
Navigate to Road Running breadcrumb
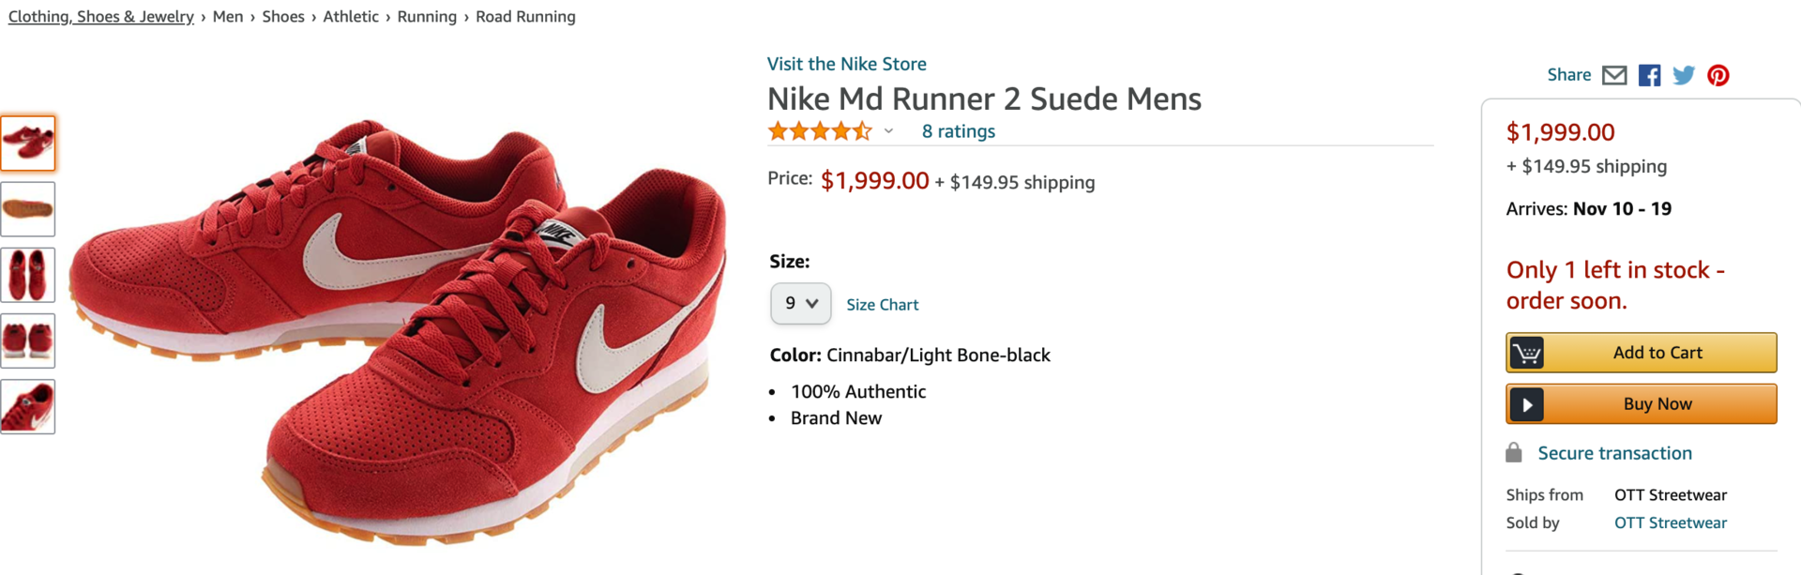(x=525, y=17)
